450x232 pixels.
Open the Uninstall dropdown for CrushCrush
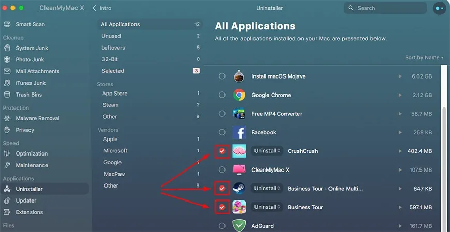coord(267,151)
